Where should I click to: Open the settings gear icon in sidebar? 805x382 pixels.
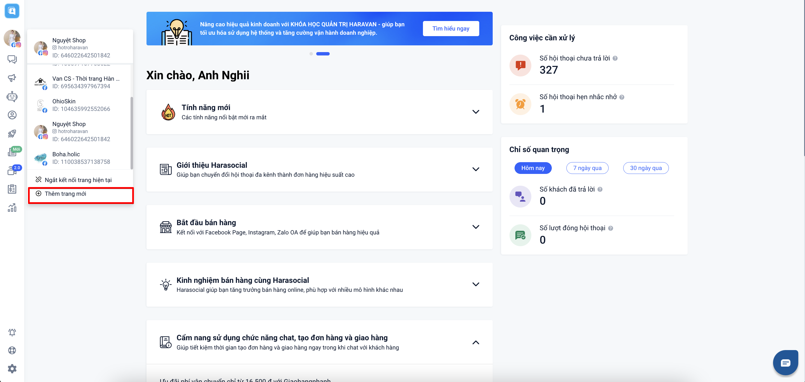pos(12,369)
